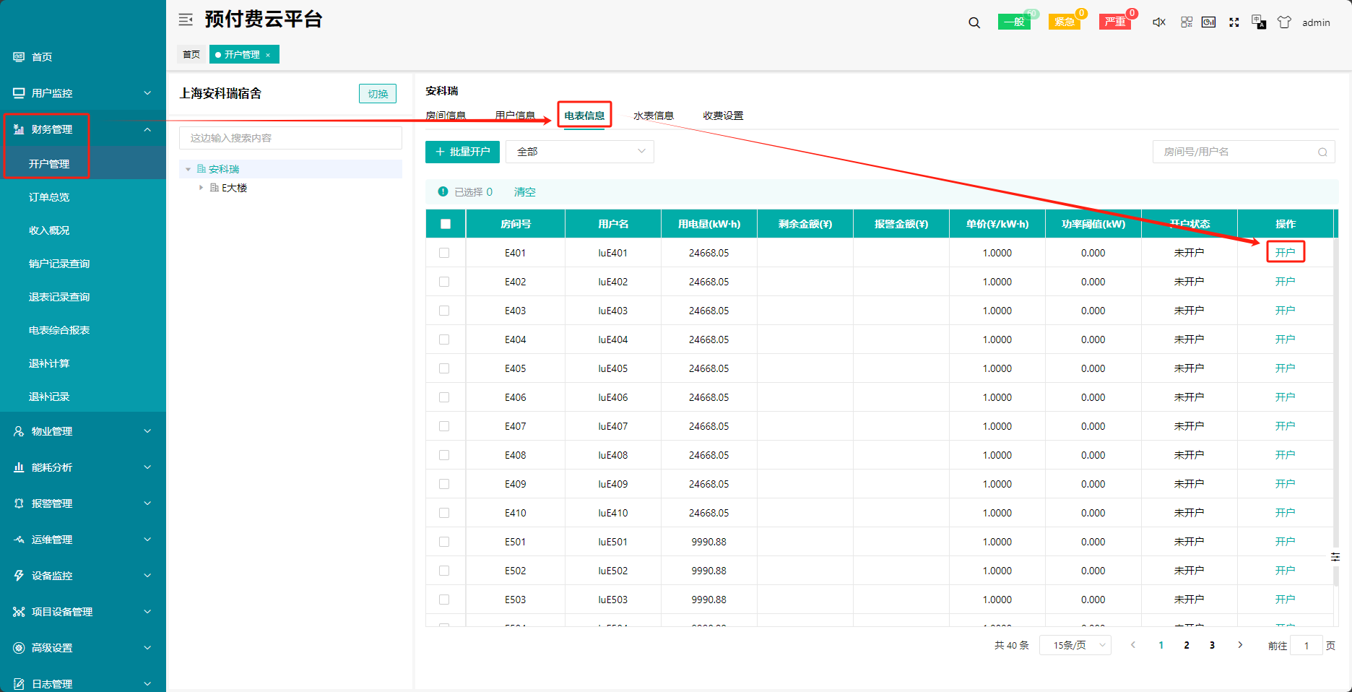Enter fullscreen using the expand icon
Screen dimensions: 1352x692
pyautogui.click(x=1234, y=22)
